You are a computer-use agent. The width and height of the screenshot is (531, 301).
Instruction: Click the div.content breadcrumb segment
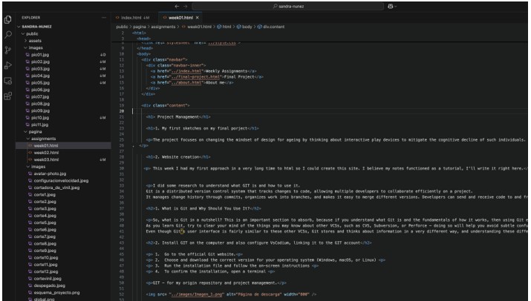tap(273, 27)
